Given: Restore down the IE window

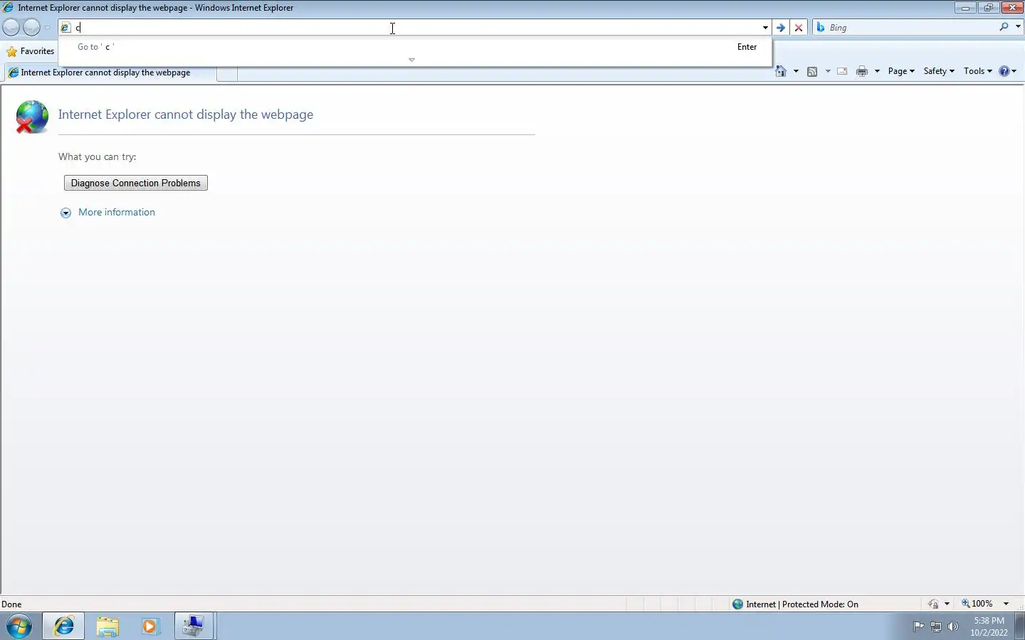Looking at the screenshot, I should pos(989,8).
